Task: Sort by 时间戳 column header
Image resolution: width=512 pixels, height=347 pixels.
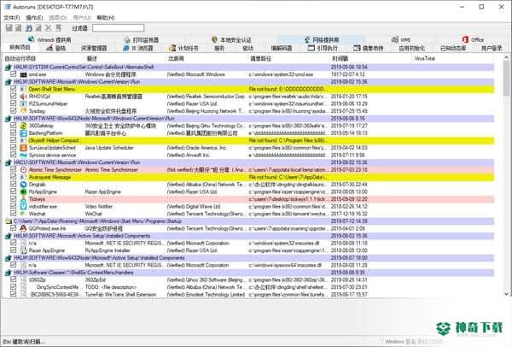Action: click(x=371, y=59)
